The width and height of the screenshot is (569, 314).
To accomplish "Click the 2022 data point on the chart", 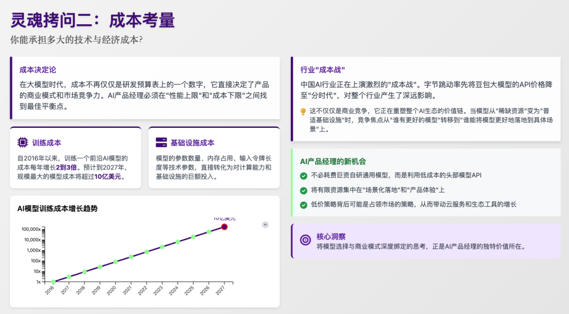I will point(146,252).
